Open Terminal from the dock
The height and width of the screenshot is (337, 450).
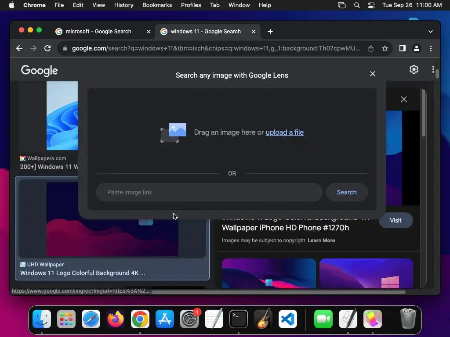pos(239,319)
